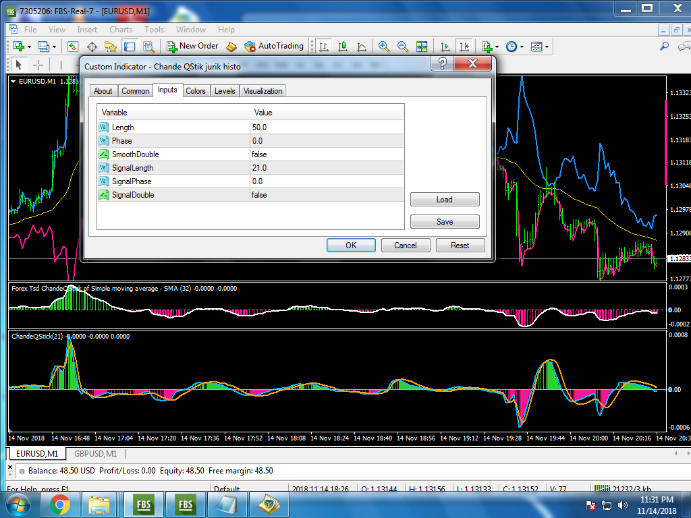Open the Navigator folder-star icon

pyautogui.click(x=111, y=47)
